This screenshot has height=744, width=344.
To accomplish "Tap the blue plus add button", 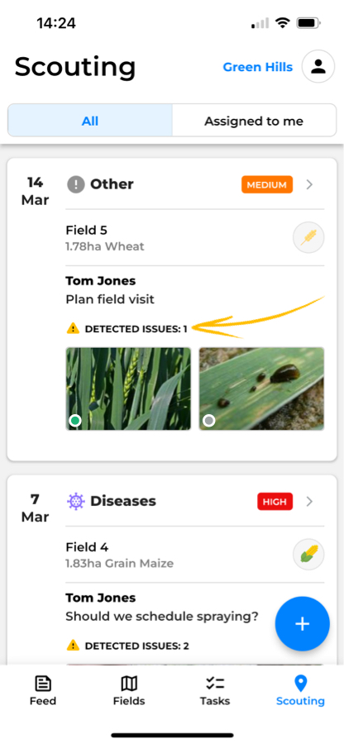I will (303, 623).
